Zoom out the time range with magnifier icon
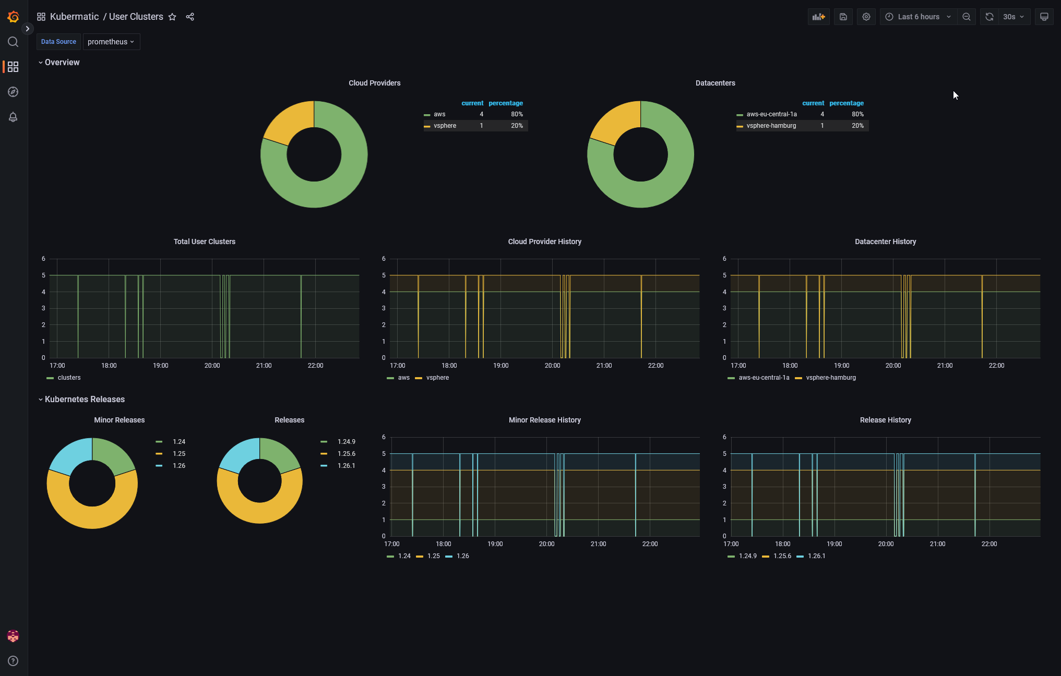The image size is (1061, 676). click(967, 16)
